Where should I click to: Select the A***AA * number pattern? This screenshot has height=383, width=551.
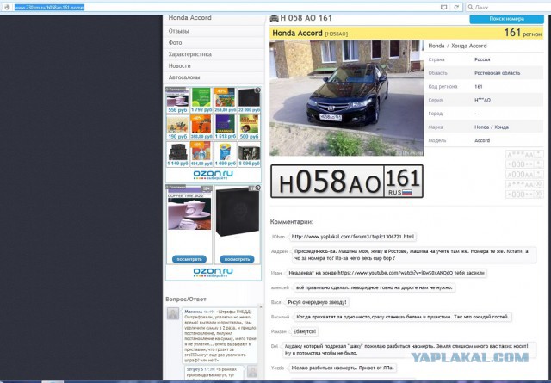(524, 154)
